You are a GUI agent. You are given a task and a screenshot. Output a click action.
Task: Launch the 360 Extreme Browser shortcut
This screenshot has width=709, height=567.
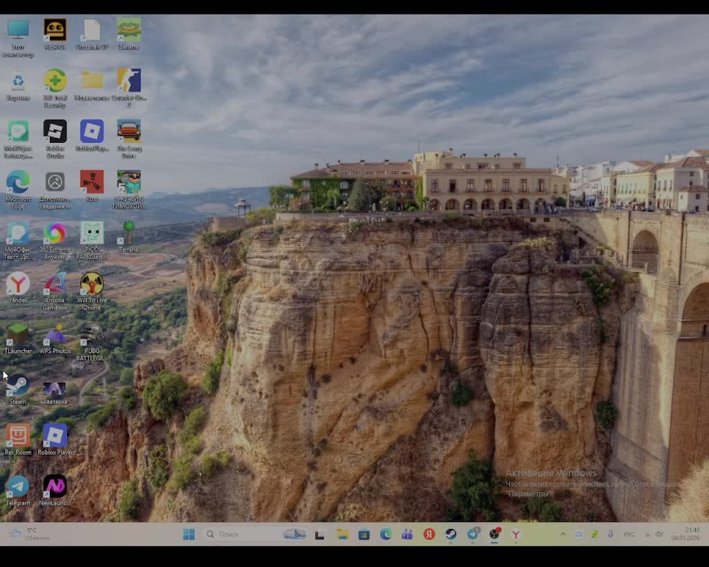click(x=55, y=241)
